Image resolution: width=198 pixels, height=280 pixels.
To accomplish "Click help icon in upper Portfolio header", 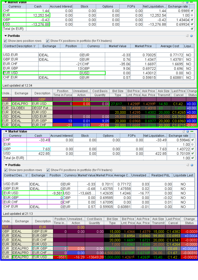I will point(191,36).
